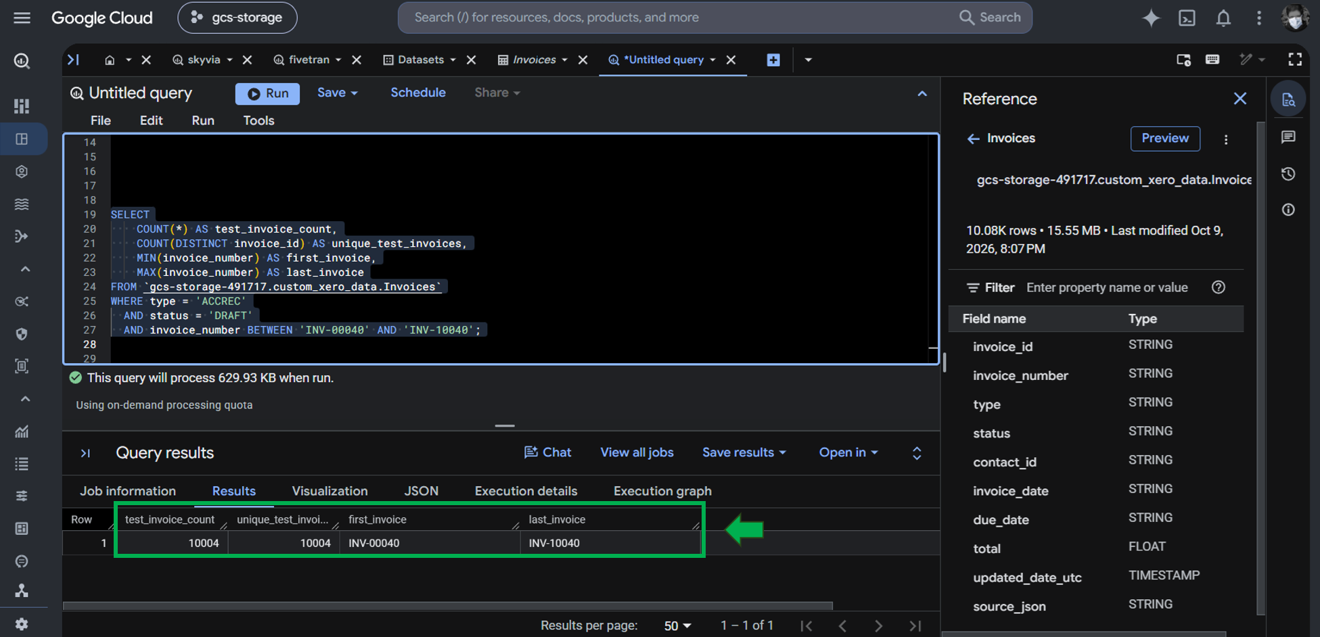Viewport: 1320px width, 637px height.
Task: Toggle fullscreen editor icon
Action: [x=1295, y=60]
